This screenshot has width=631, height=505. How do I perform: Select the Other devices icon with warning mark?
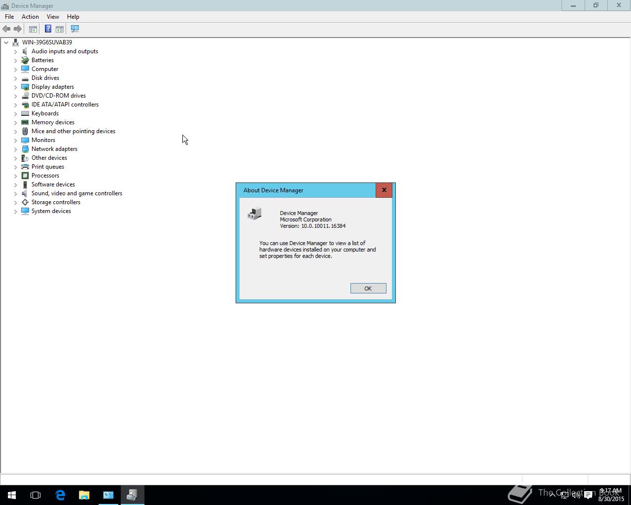[25, 158]
